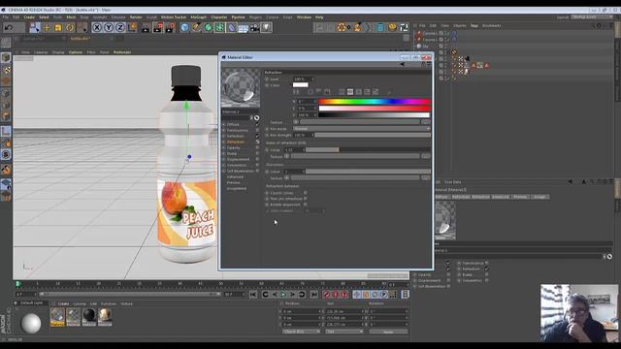Select the Diffuse channel in Material Editor
The image size is (621, 349).
[x=233, y=124]
